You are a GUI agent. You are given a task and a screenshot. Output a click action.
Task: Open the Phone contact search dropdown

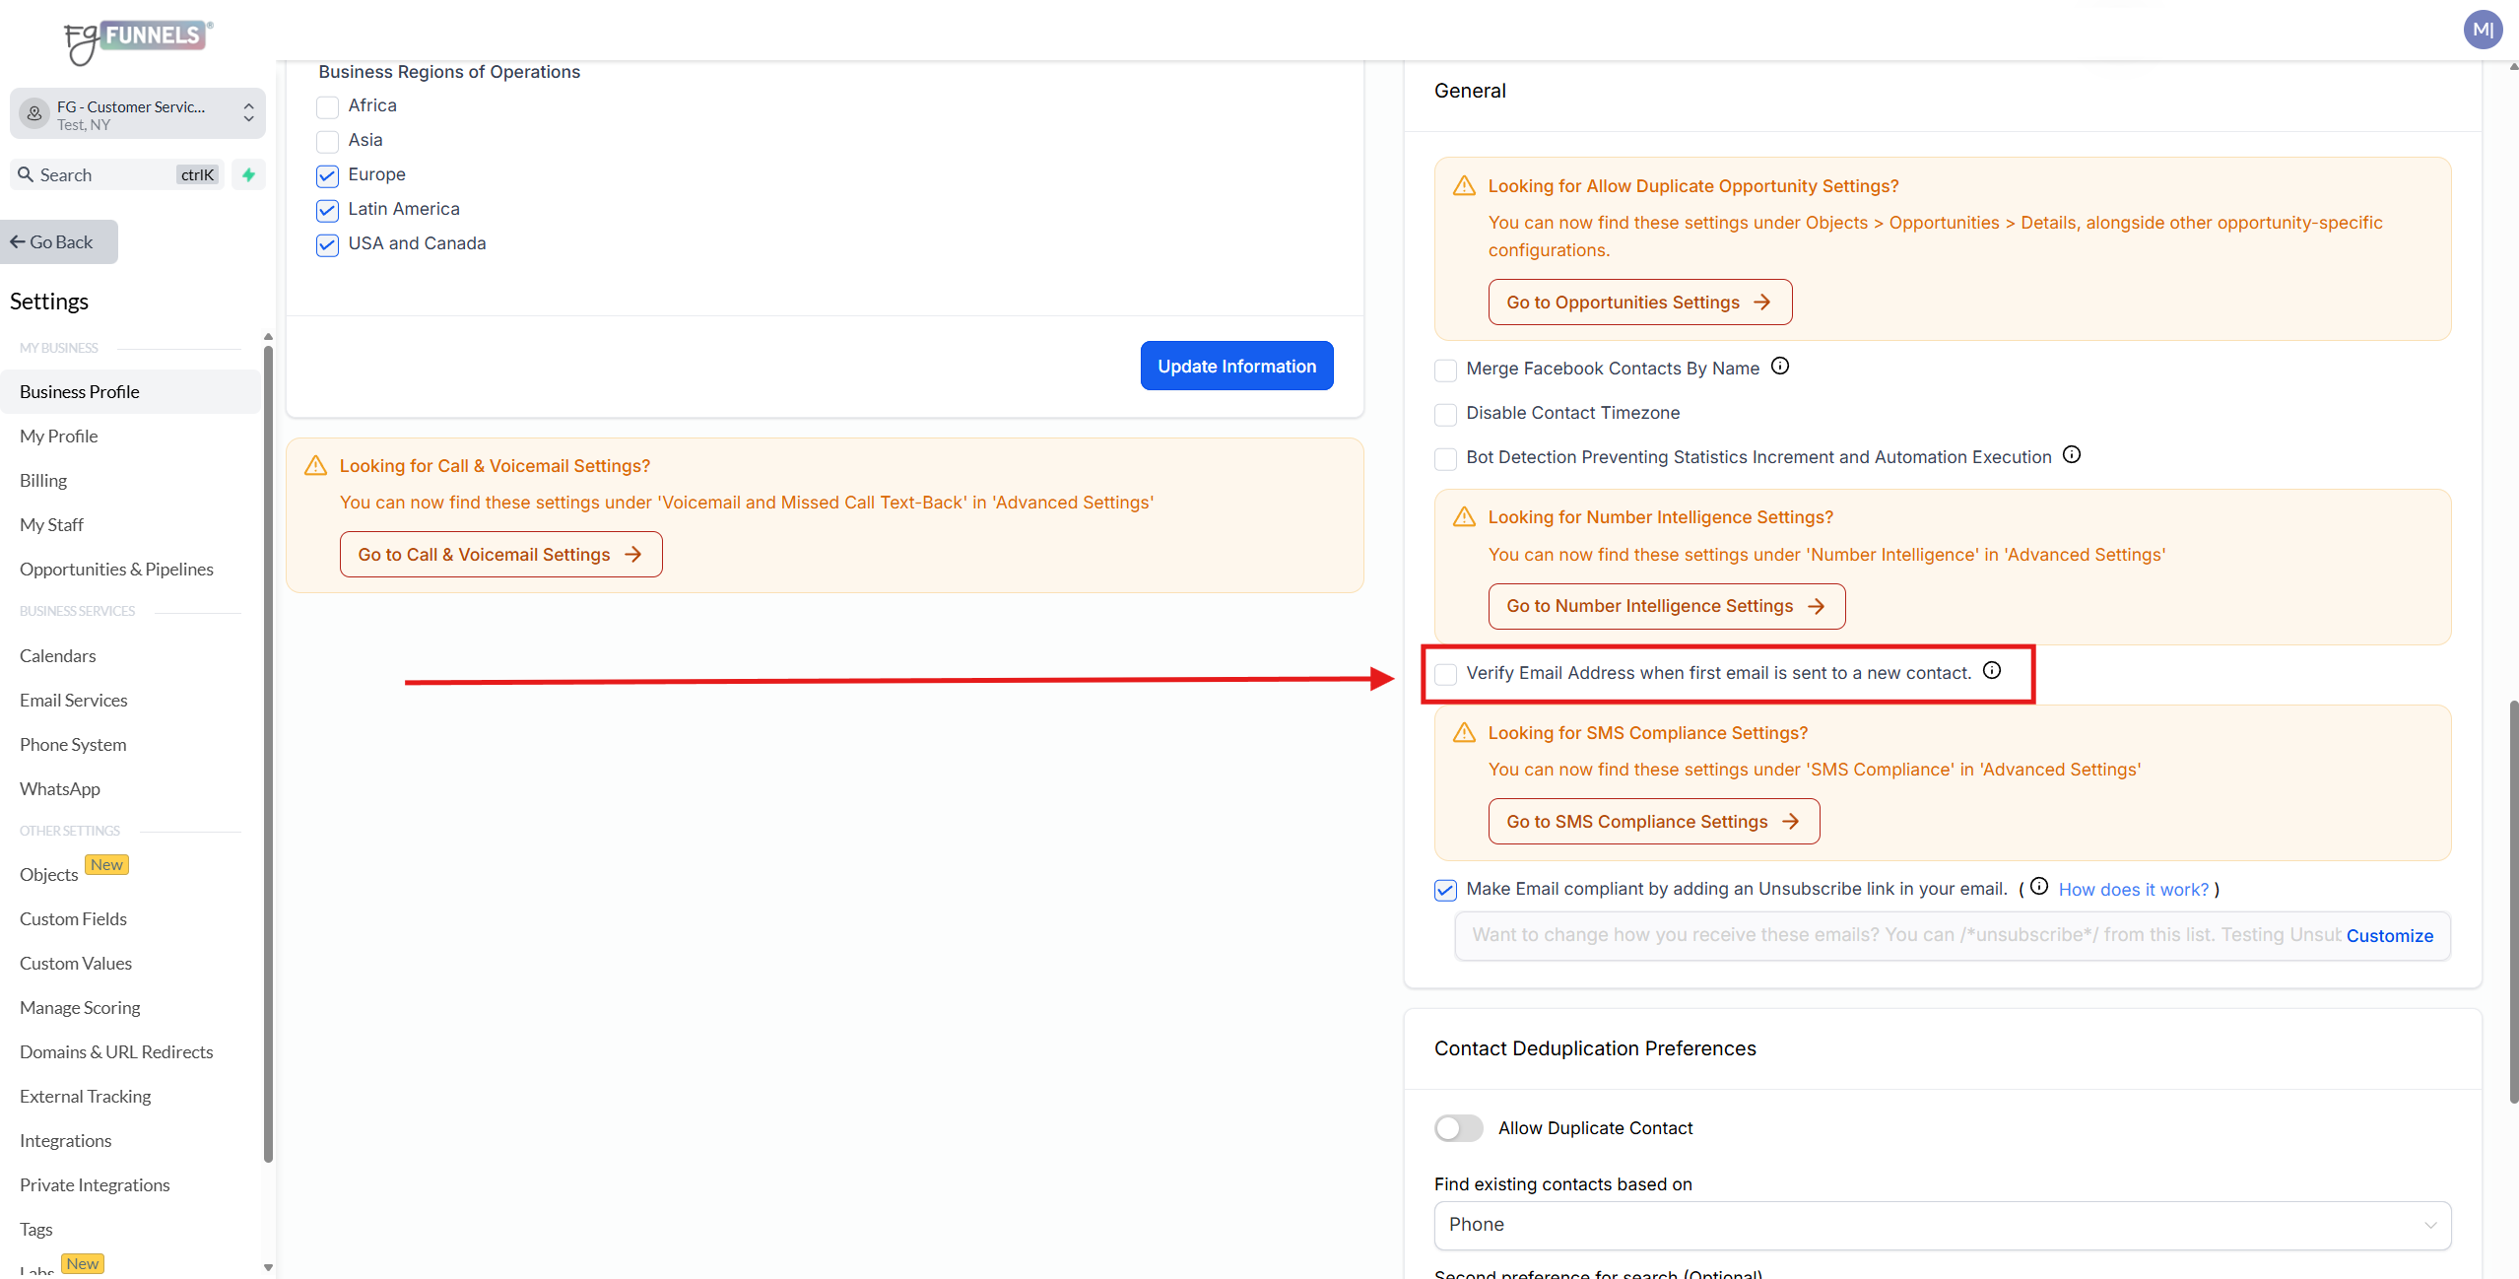[1942, 1225]
